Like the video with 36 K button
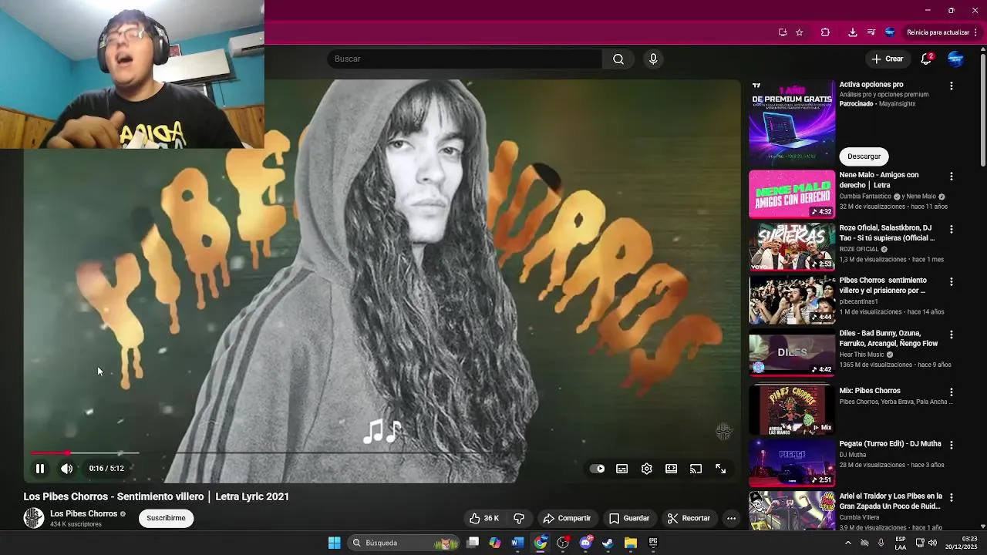 tap(484, 518)
